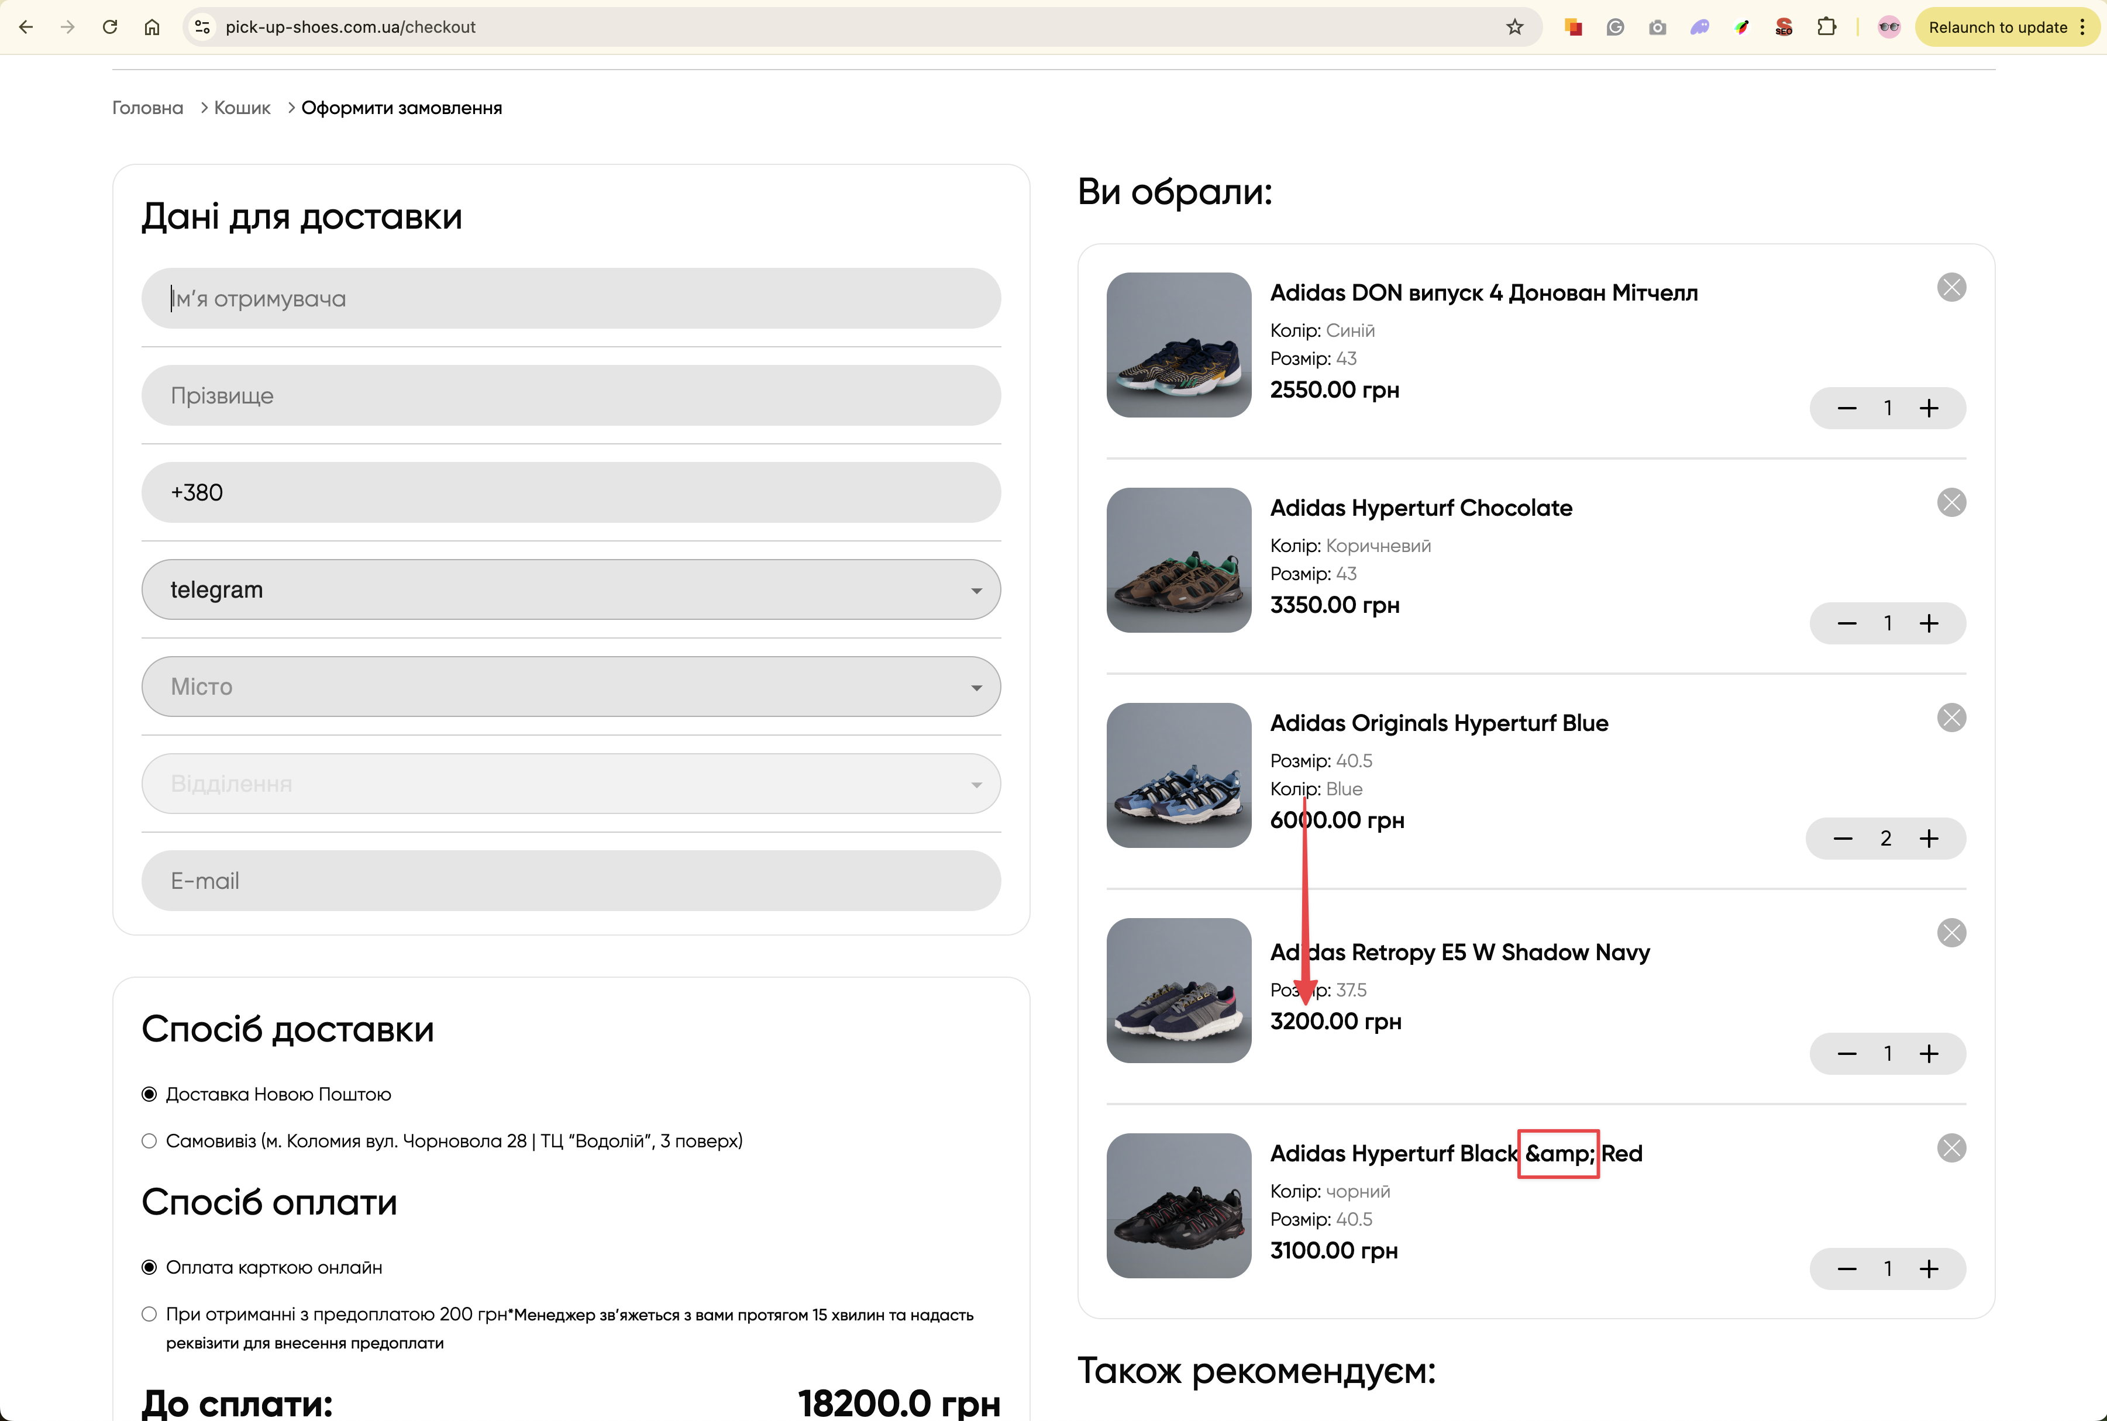Select Самовивіз pickup delivery option

pyautogui.click(x=150, y=1141)
